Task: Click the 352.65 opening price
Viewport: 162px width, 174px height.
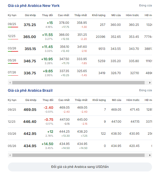Action: tap(116, 37)
